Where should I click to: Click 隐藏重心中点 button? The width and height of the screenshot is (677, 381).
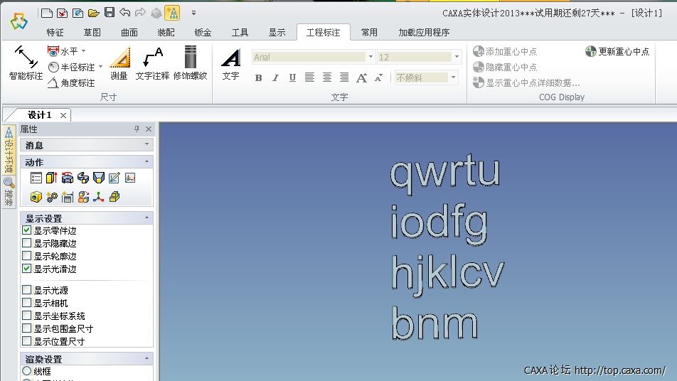tap(505, 67)
